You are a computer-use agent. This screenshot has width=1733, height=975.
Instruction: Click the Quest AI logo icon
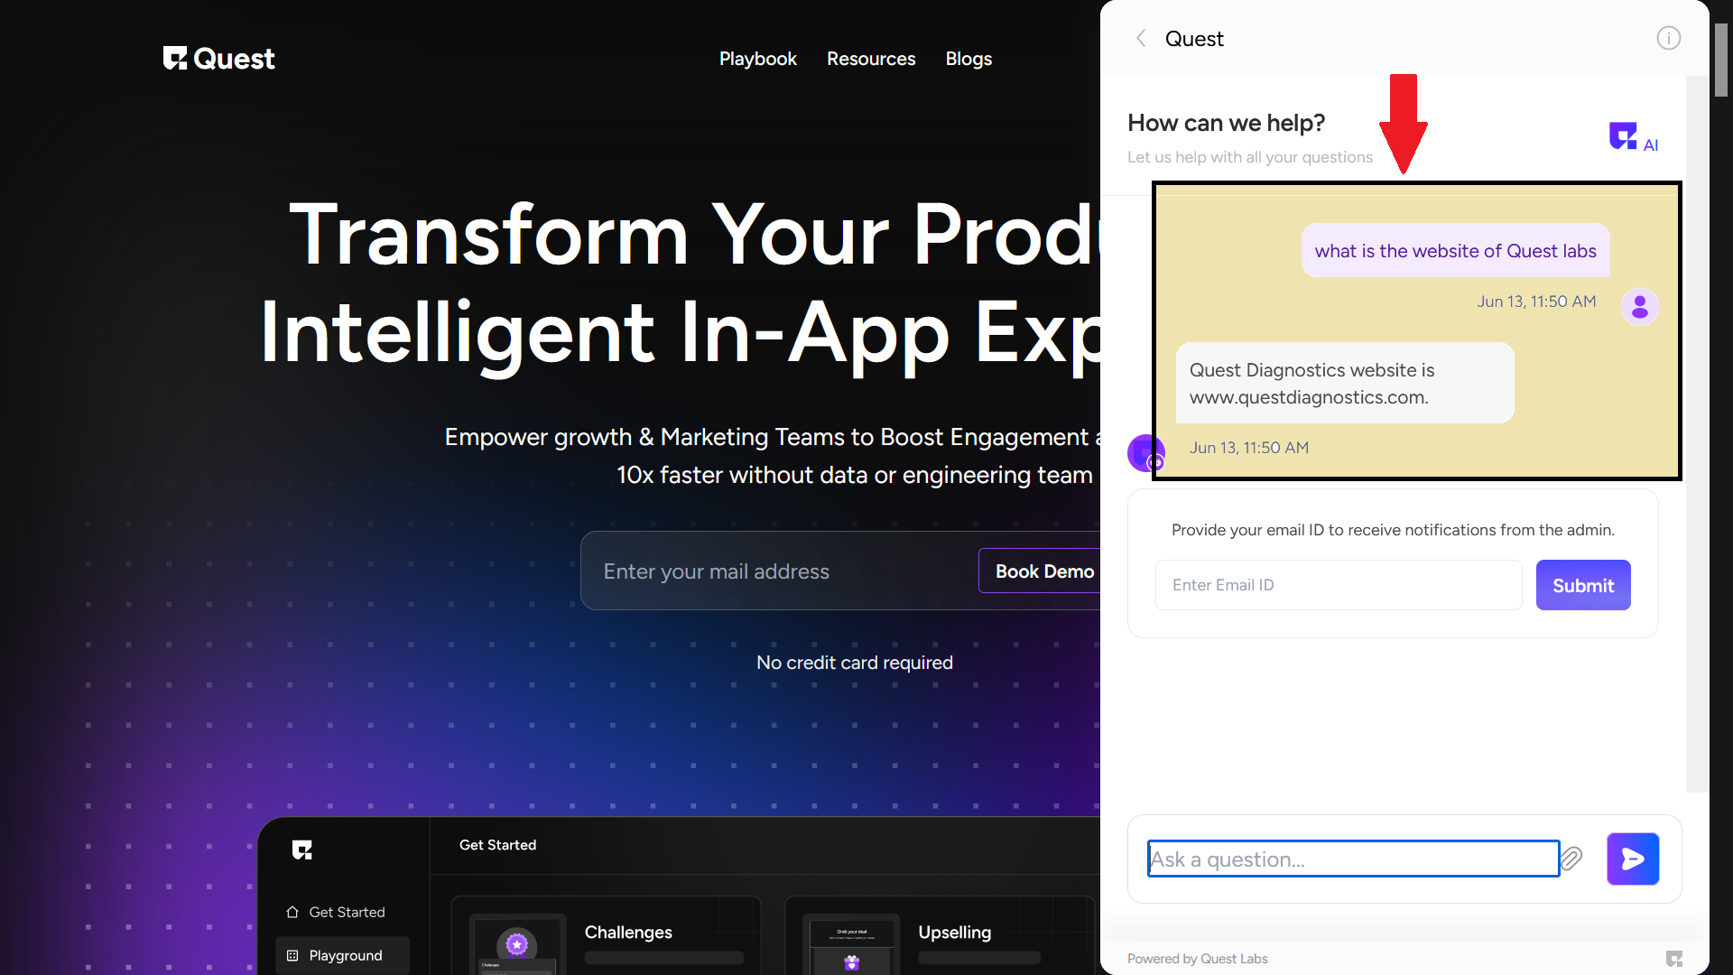click(1624, 136)
